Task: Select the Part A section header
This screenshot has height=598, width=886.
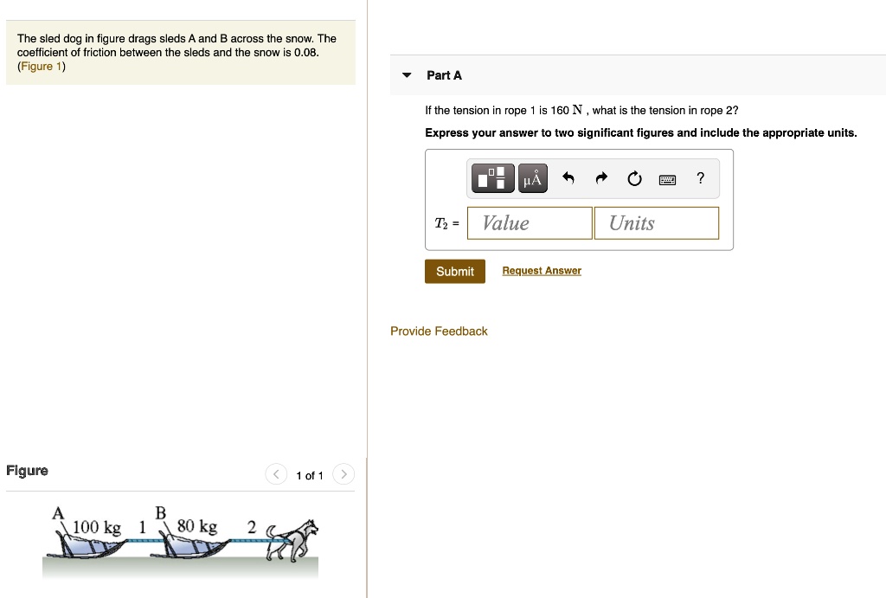Action: click(444, 75)
